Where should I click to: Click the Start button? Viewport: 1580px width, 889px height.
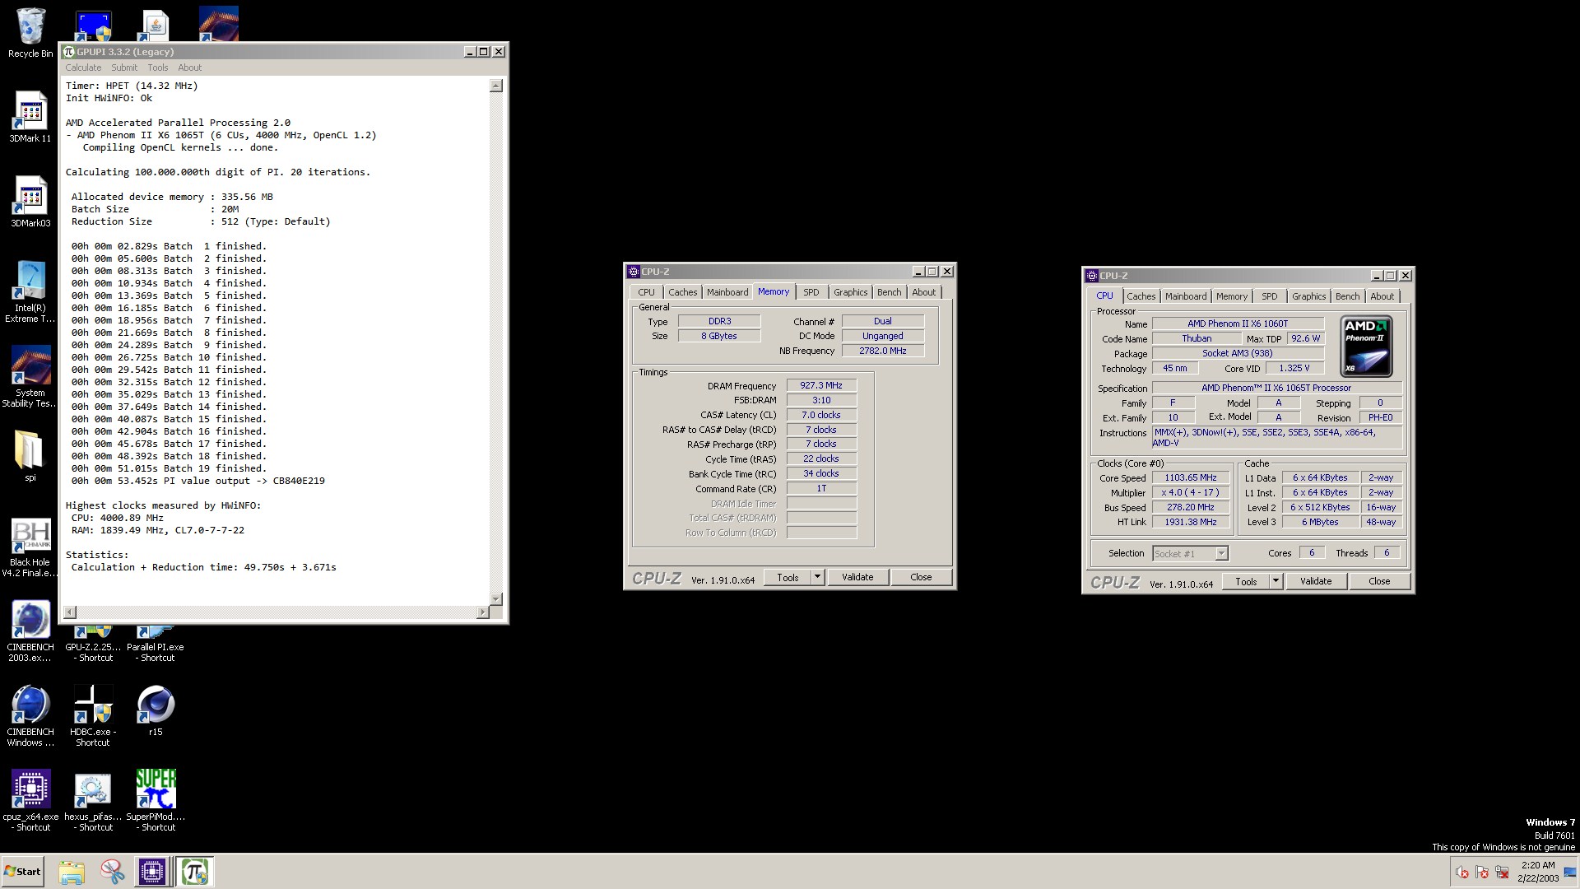click(x=23, y=872)
